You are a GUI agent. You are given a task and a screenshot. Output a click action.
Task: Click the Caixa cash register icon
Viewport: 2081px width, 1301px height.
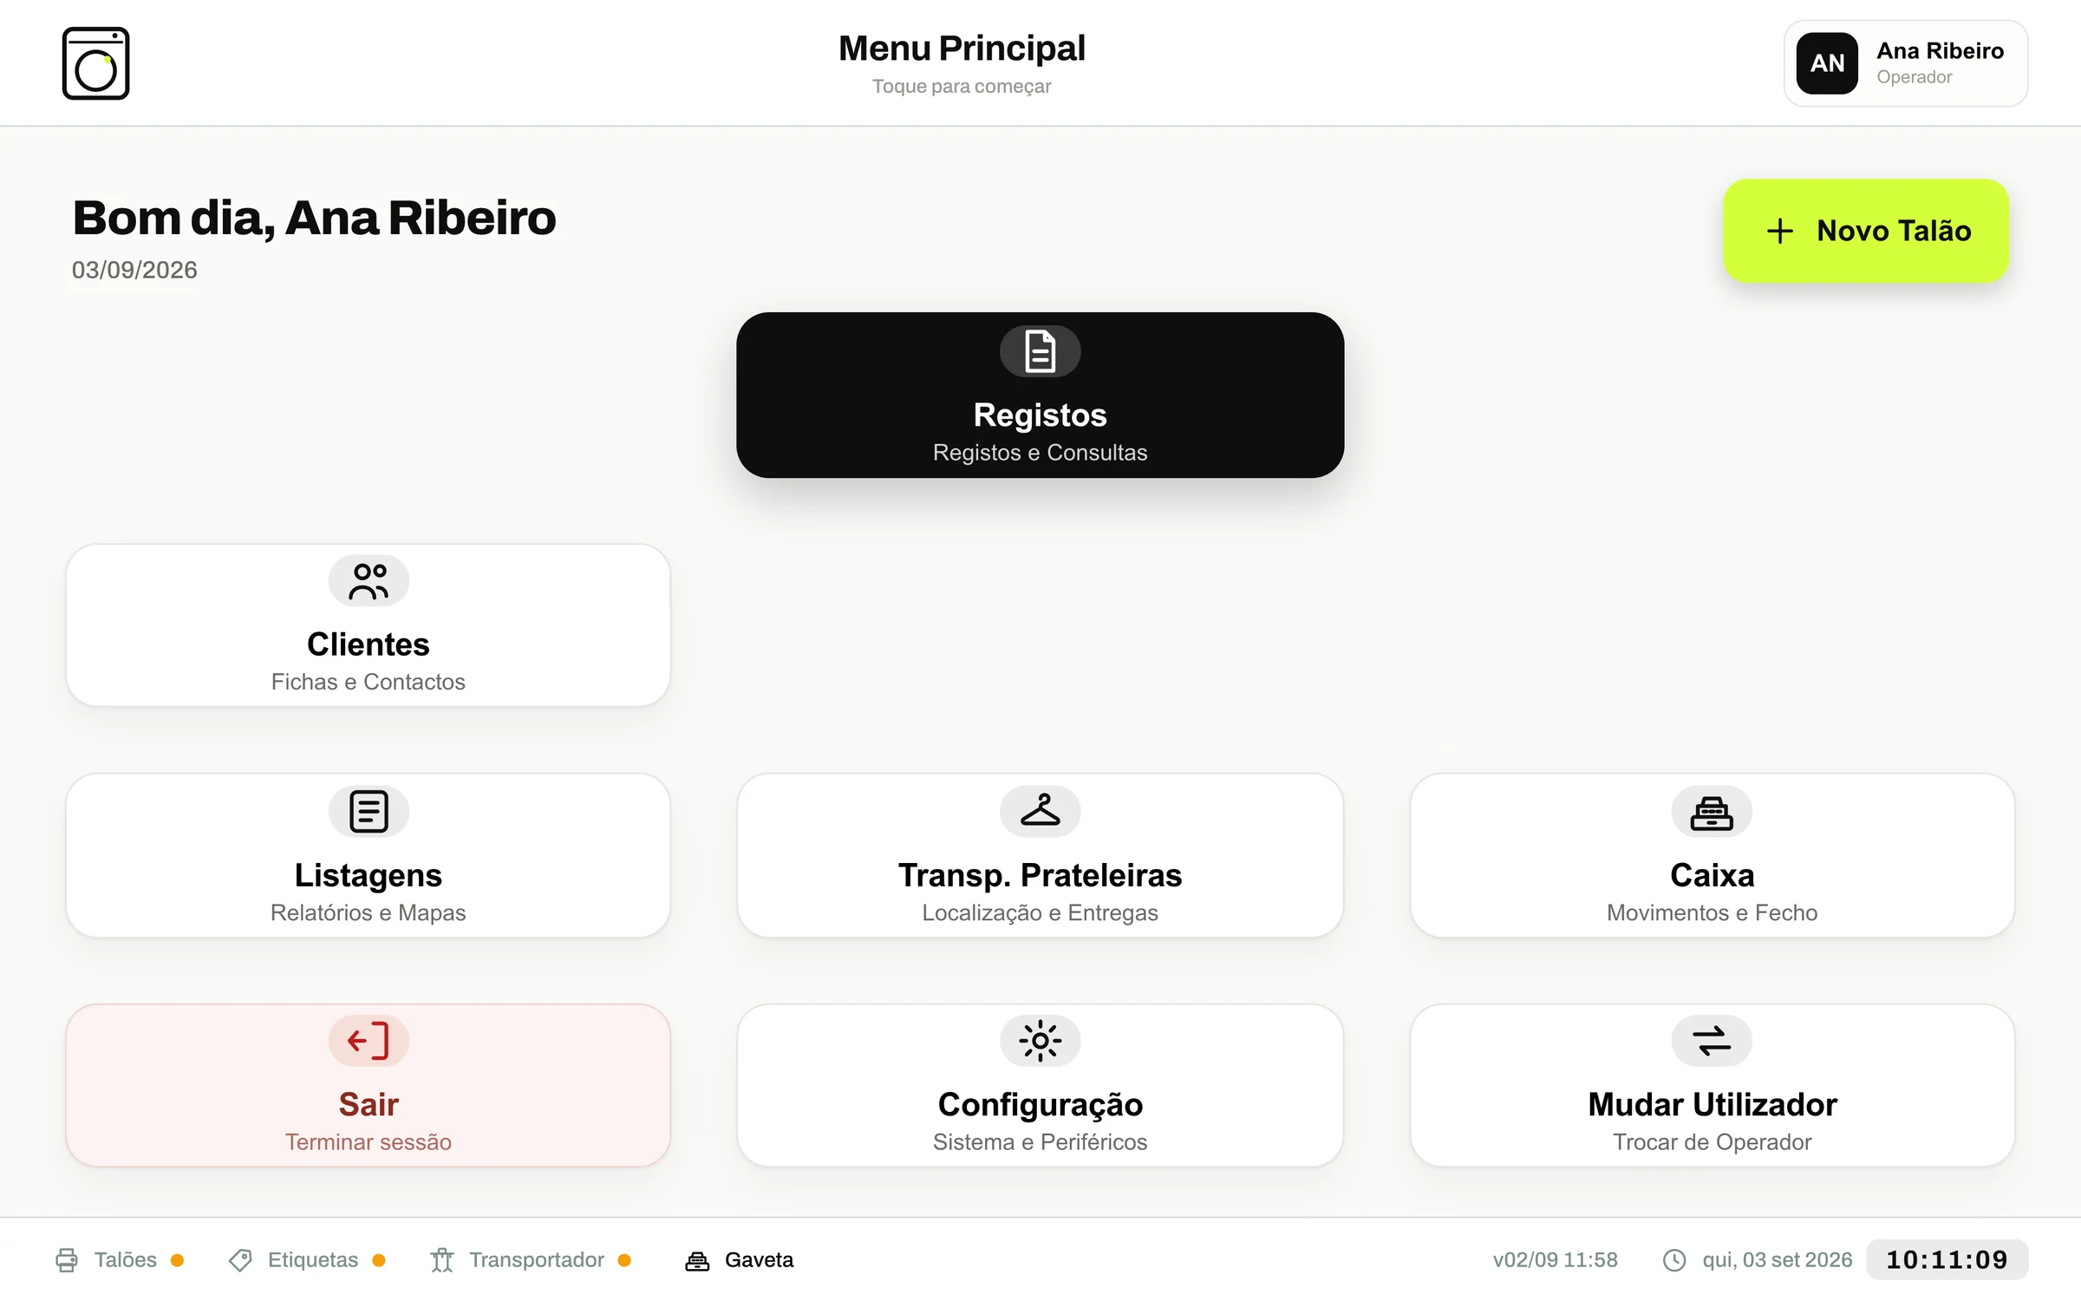coord(1712,812)
